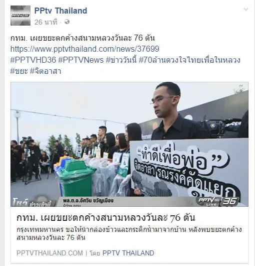Open the #PPTVNews hashtag

click(x=81, y=60)
